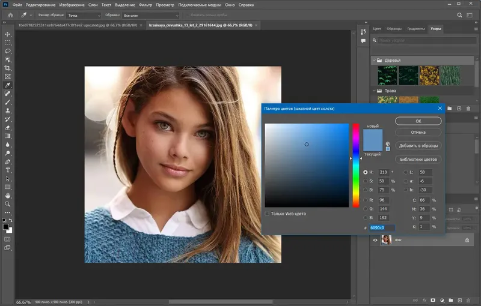Screen dimensions: 481x306
Task: Open the Фильтр menu
Action: point(145,4)
